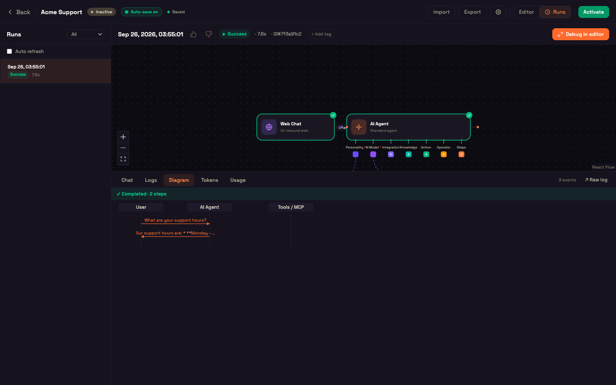Click the AI Model connector square
Viewport: 616px width, 385px height.
point(373,154)
